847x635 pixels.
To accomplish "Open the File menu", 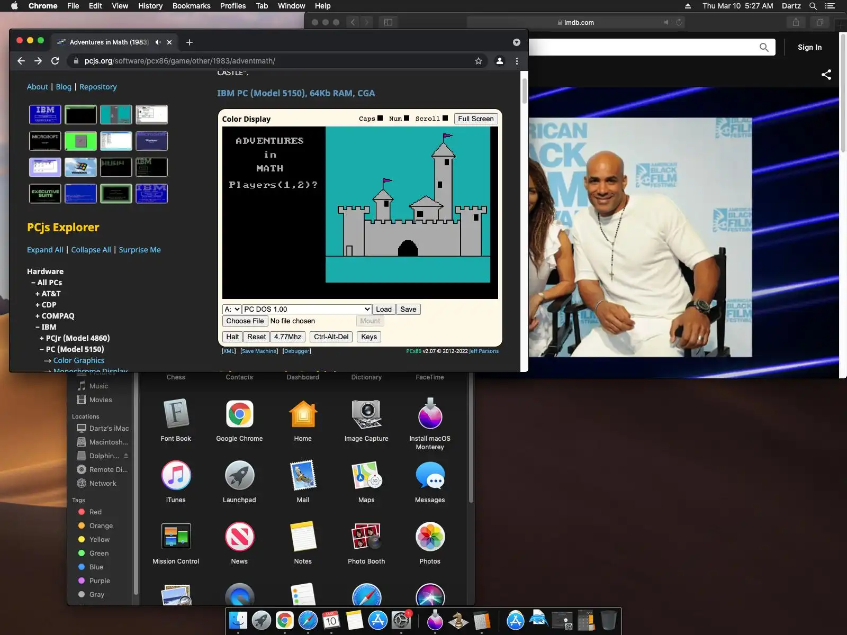I will coord(73,6).
